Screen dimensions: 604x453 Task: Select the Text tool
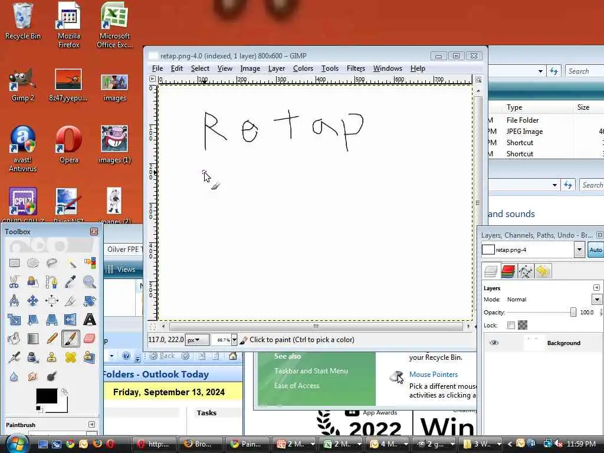point(90,319)
